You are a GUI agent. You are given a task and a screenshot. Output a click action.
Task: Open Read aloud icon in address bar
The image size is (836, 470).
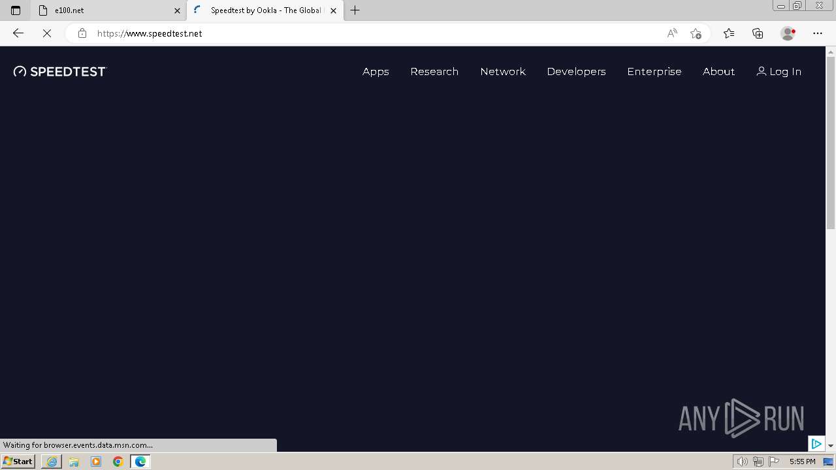pyautogui.click(x=672, y=33)
